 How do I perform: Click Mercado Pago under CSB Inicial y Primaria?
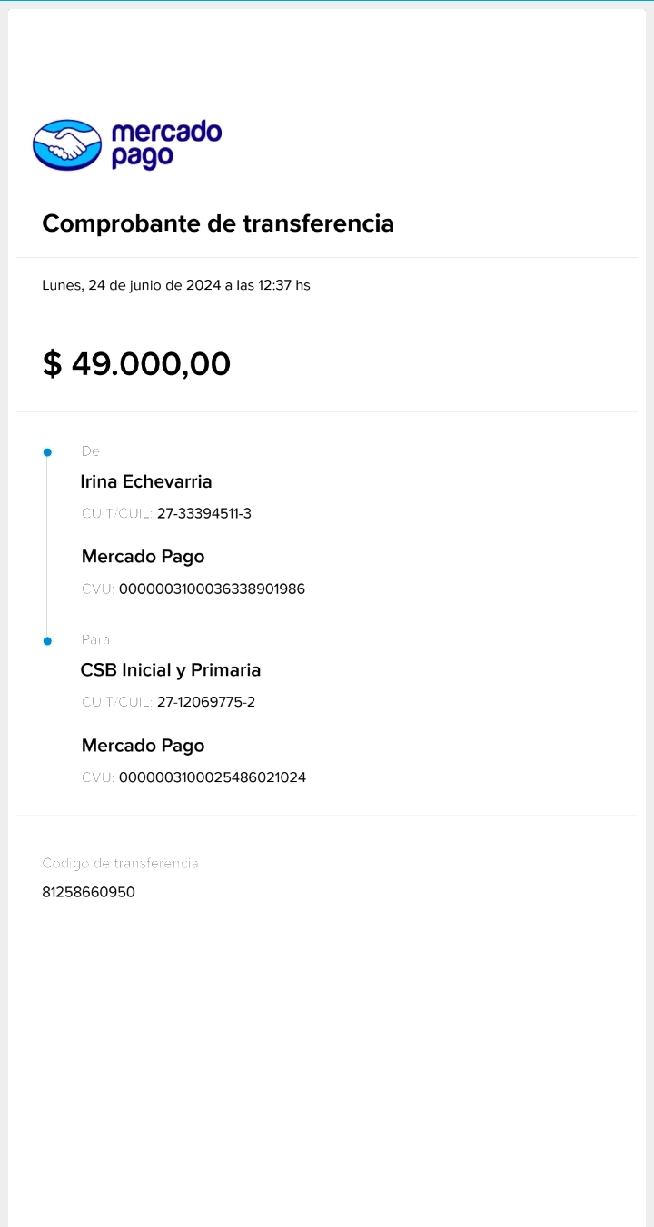pos(143,746)
